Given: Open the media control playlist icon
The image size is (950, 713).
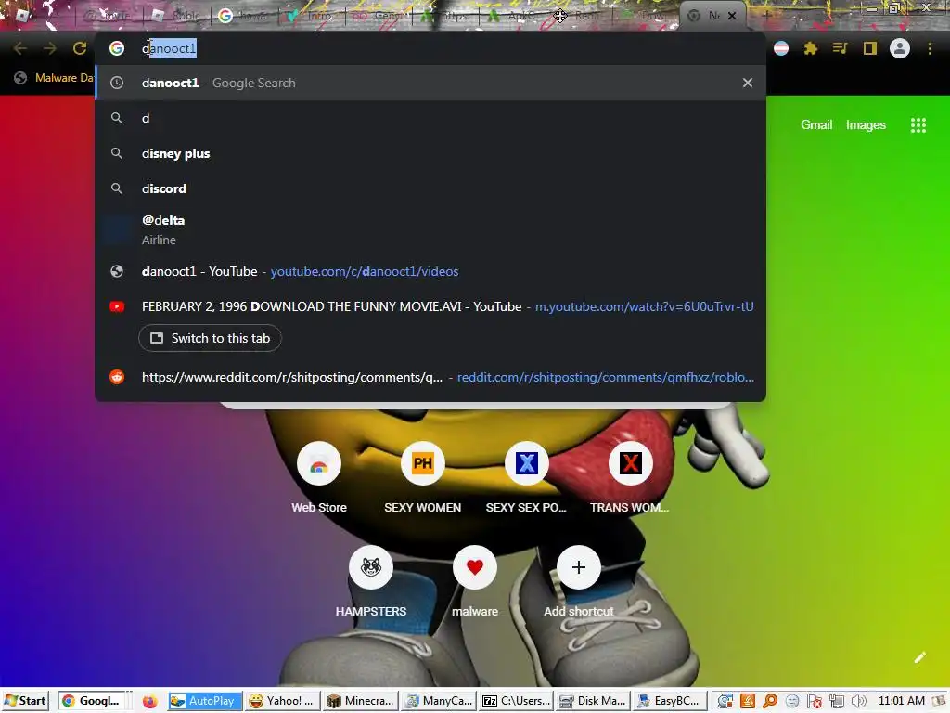Looking at the screenshot, I should pyautogui.click(x=841, y=48).
